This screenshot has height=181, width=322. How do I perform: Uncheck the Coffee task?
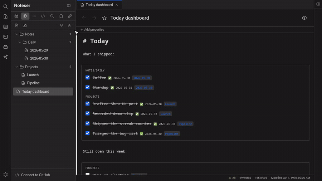click(x=88, y=78)
